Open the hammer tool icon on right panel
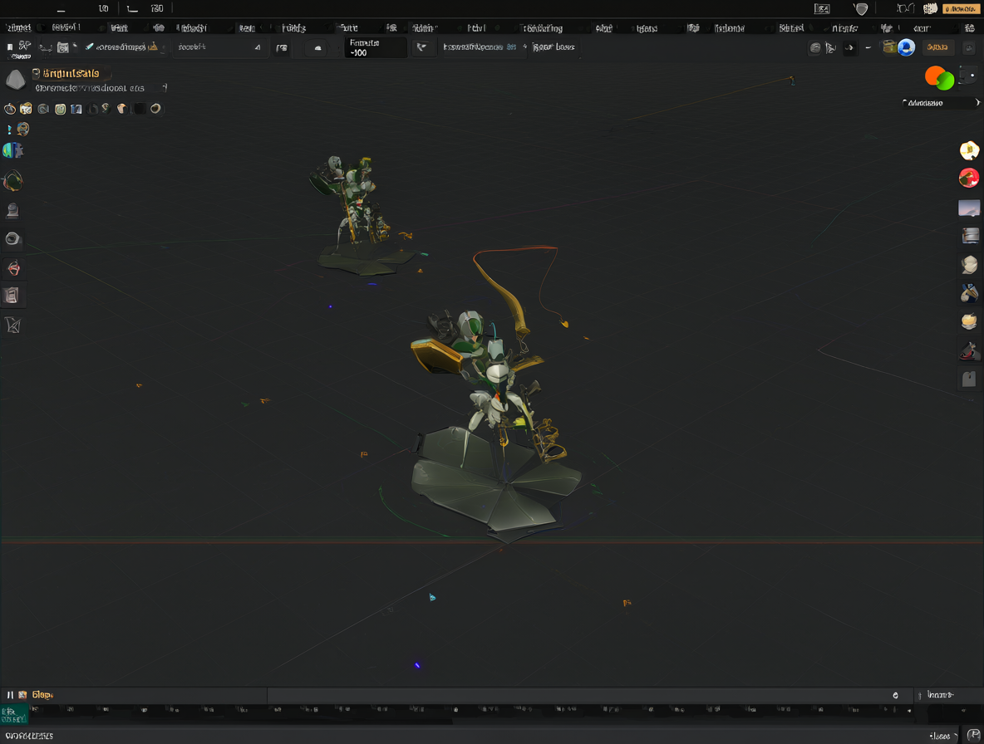984x744 pixels. pos(970,293)
